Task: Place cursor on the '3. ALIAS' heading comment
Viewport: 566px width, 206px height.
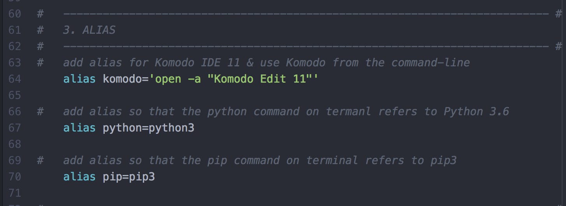Action: click(x=89, y=30)
